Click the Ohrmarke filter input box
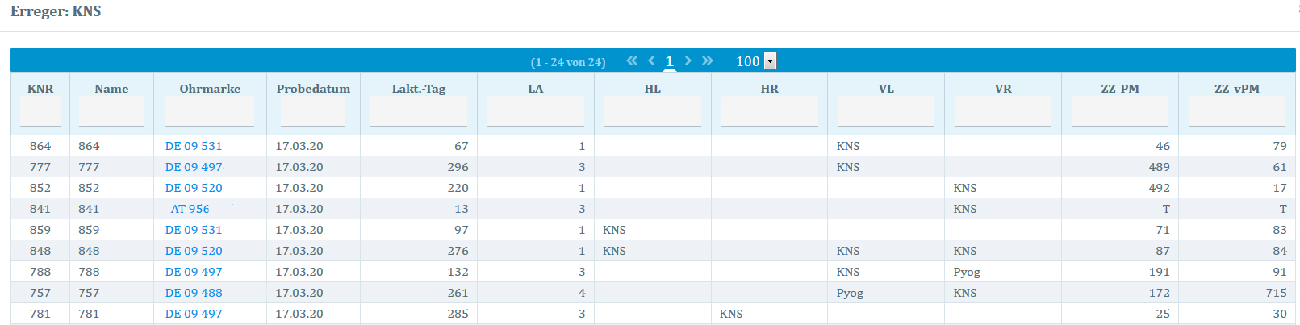 point(210,111)
